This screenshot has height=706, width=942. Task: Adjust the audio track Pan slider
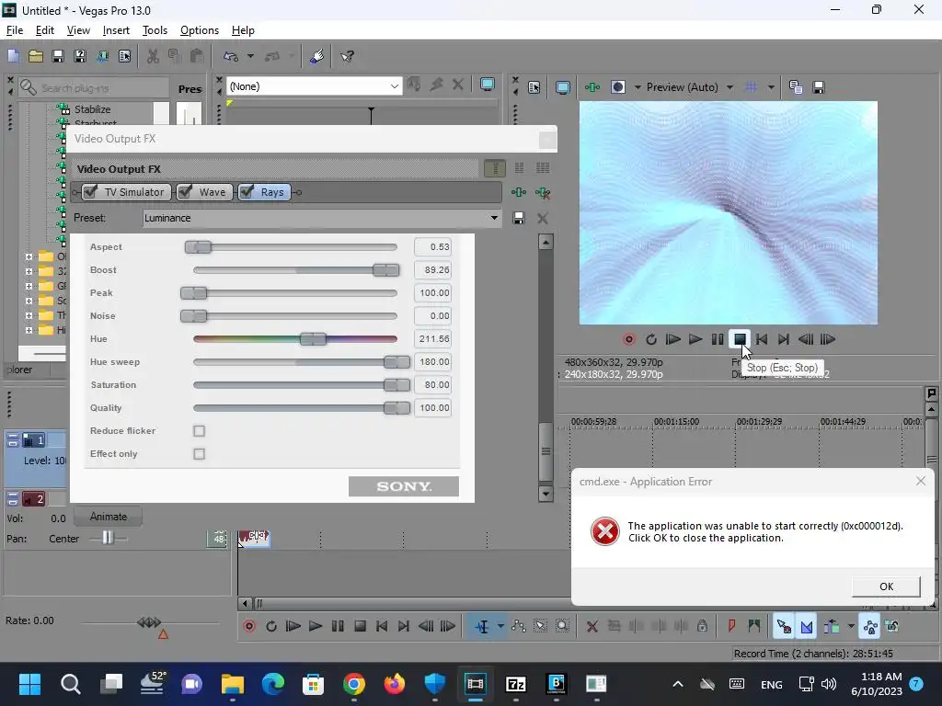108,539
